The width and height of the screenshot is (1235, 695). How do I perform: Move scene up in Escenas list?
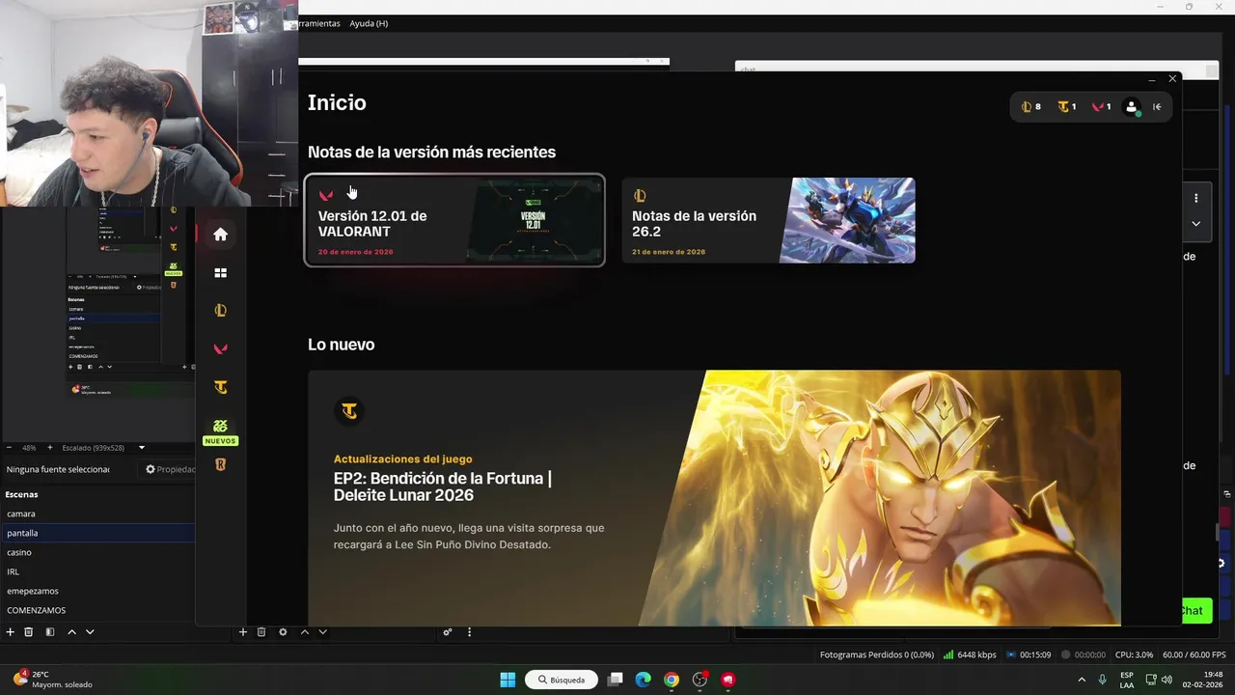click(x=71, y=632)
